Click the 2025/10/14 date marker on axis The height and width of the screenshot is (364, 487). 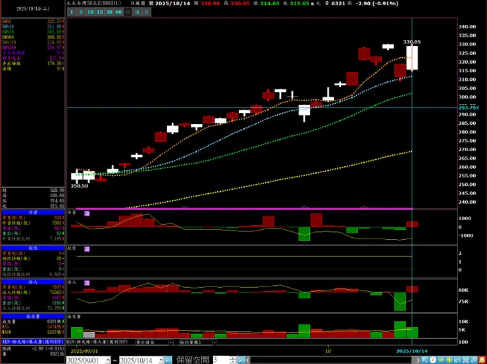[412, 351]
